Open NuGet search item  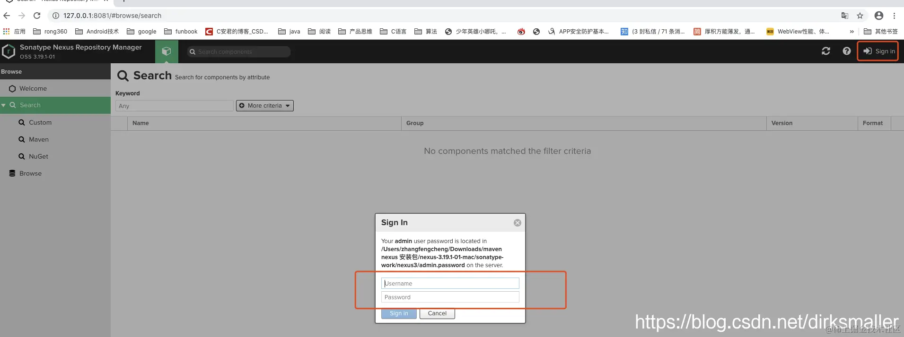click(55, 156)
